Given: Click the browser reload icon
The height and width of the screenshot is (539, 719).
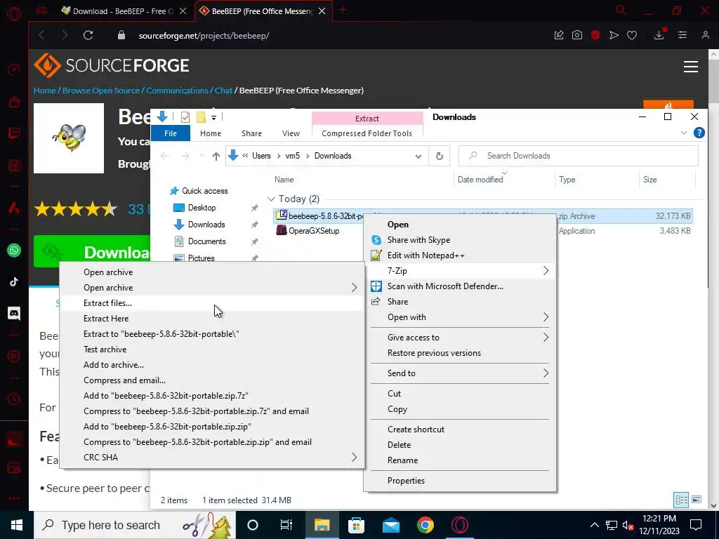Looking at the screenshot, I should click(88, 35).
